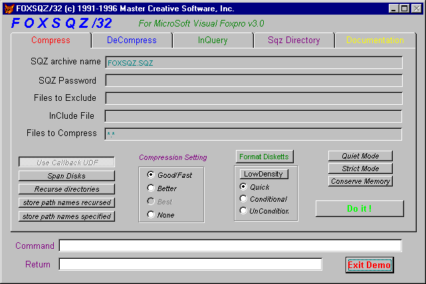Click the Exit Demo button
Viewport: 426px width, 284px height.
(370, 265)
